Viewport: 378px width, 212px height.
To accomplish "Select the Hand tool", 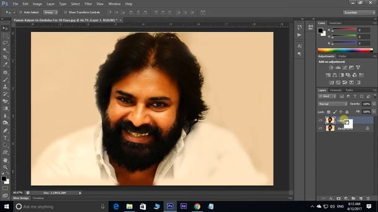I will [x=5, y=160].
